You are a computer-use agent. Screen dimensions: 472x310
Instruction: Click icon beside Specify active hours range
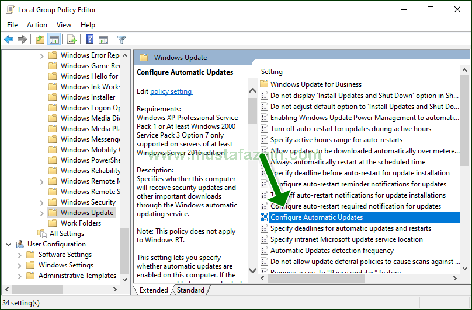264,140
